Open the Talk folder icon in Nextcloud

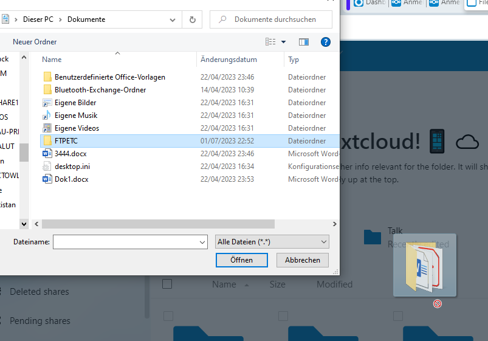pyautogui.click(x=373, y=237)
